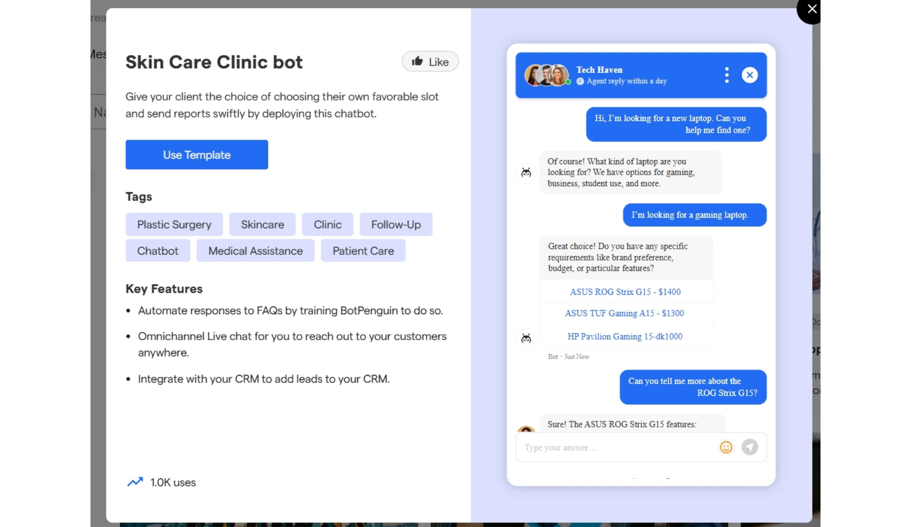Viewport: 911px width, 527px height.
Task: Click the 'I'm looking for a gaming laptop.' bubble
Action: (694, 215)
